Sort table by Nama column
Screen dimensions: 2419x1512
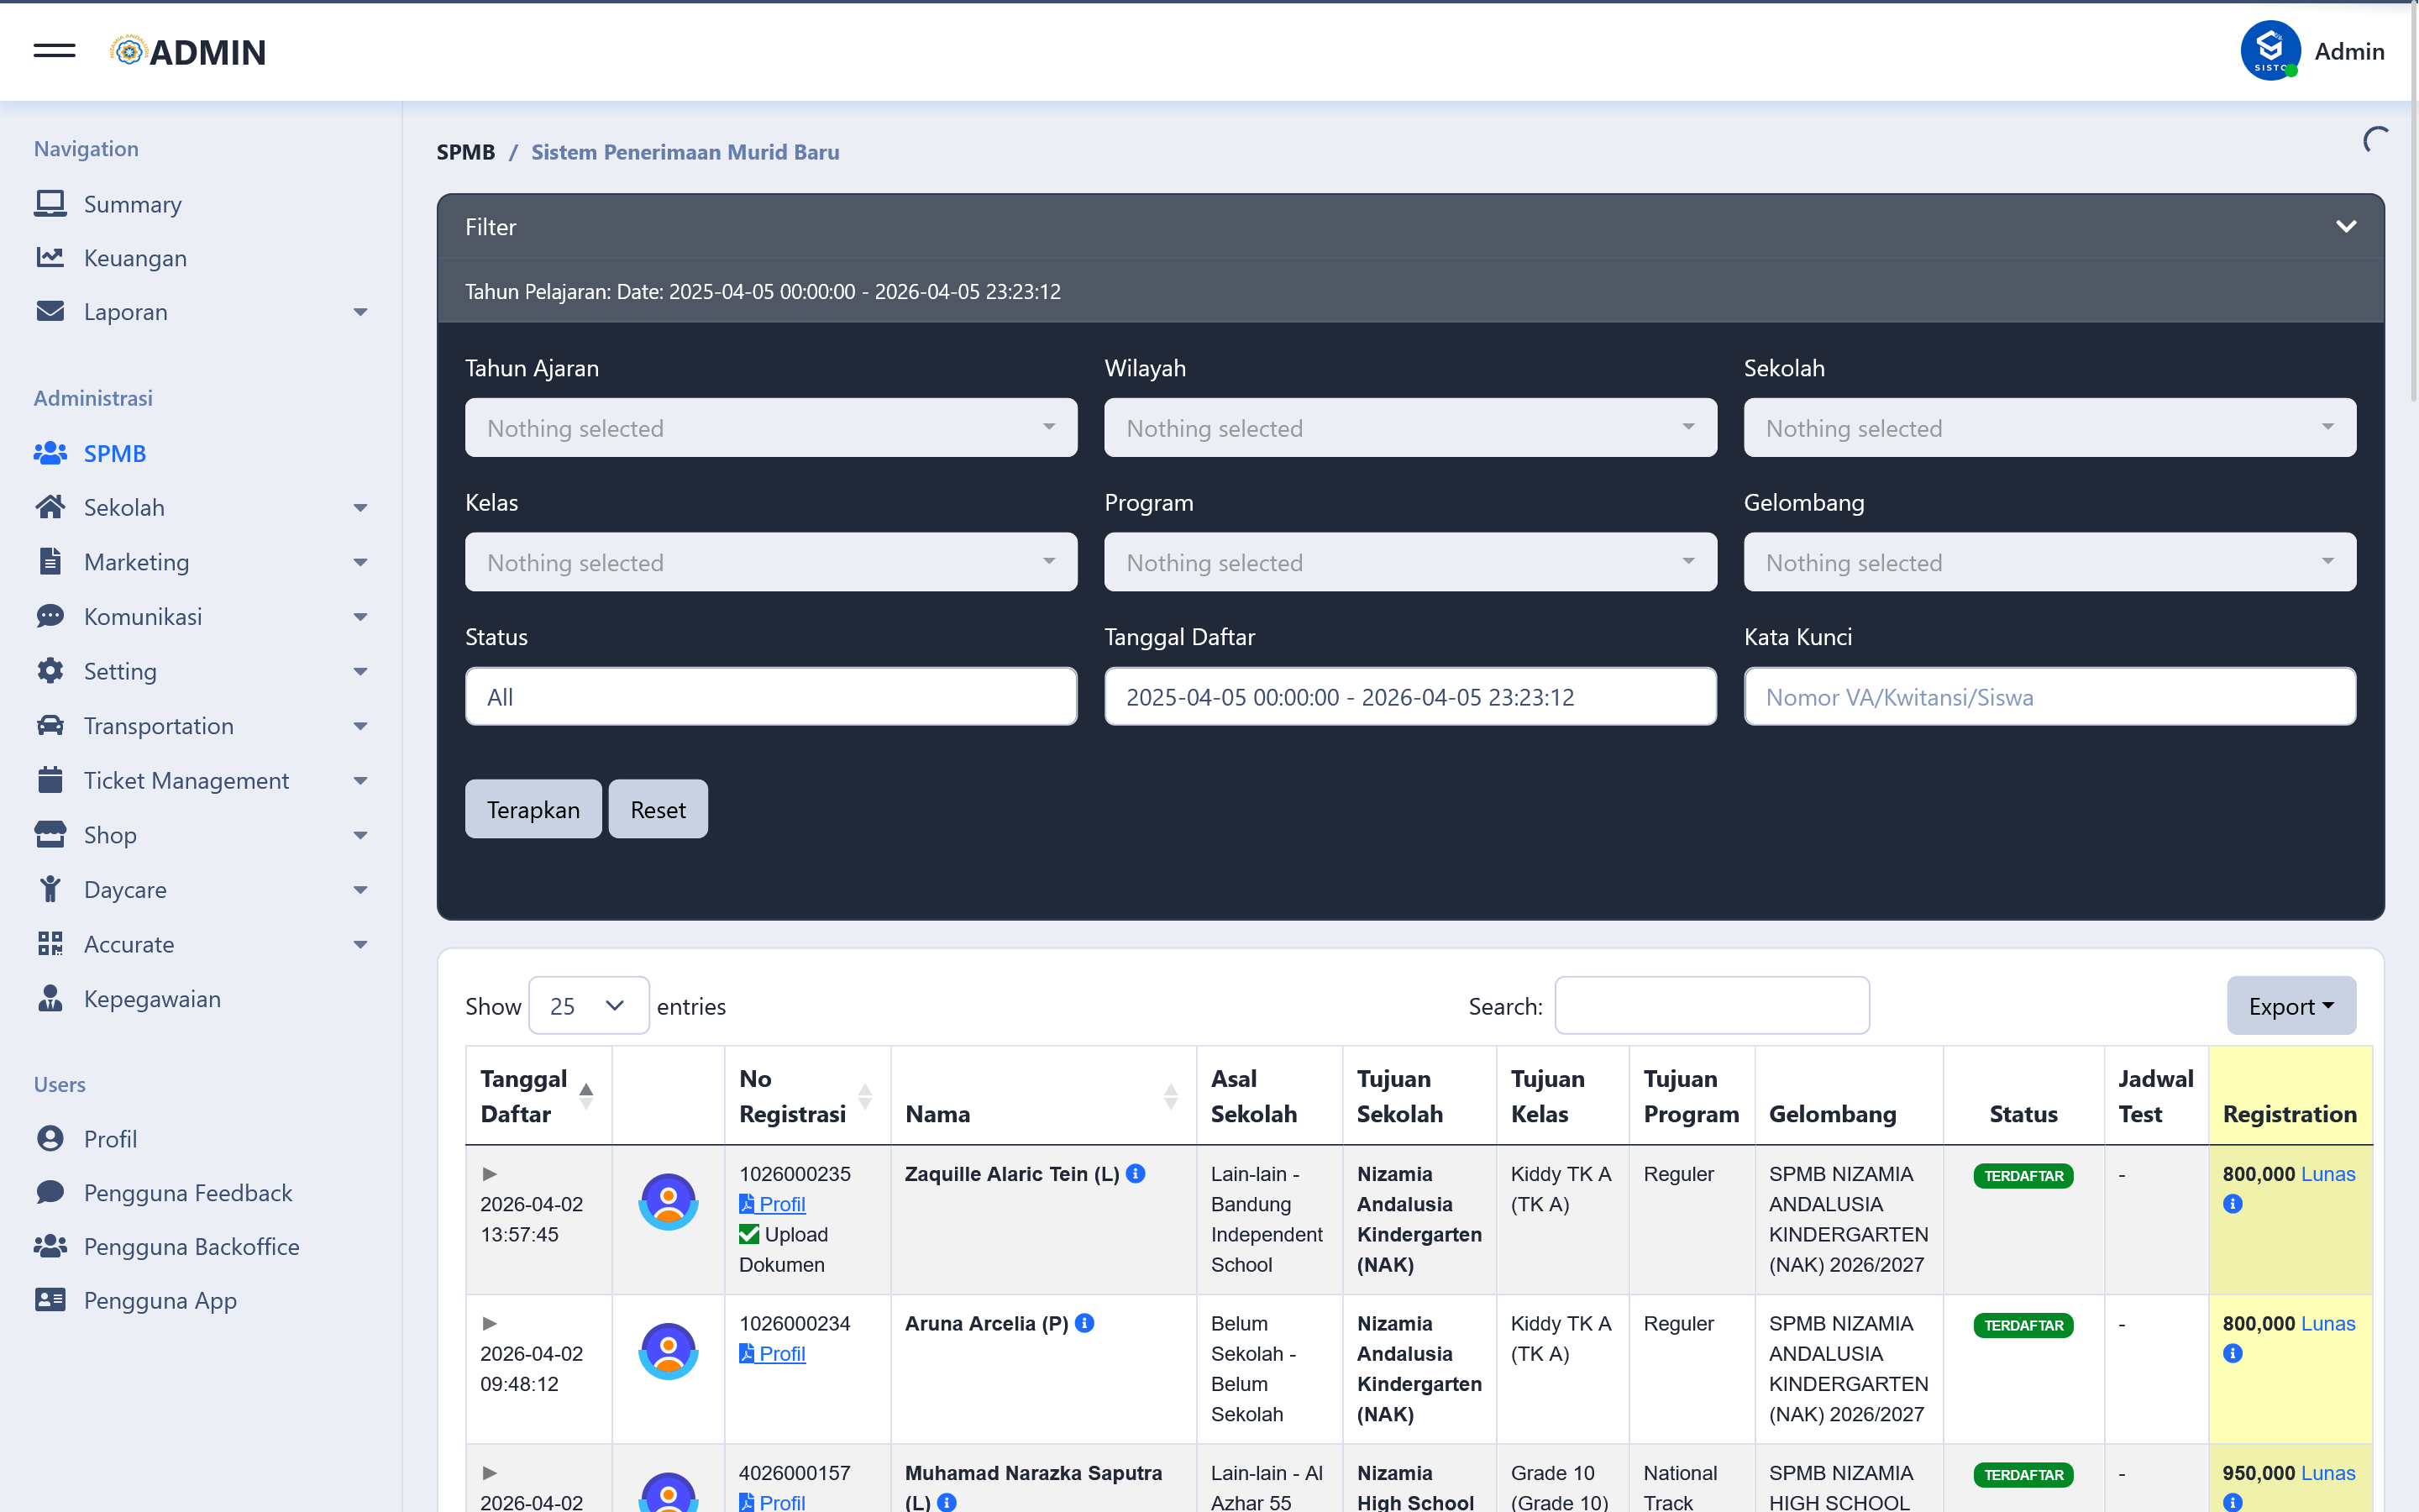1042,1096
